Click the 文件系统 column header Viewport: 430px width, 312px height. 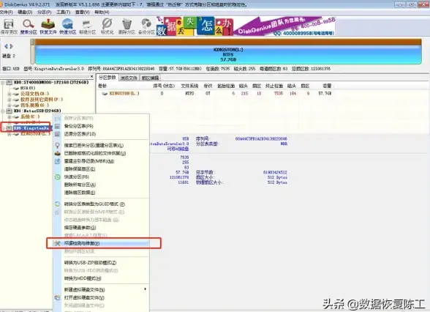189,86
